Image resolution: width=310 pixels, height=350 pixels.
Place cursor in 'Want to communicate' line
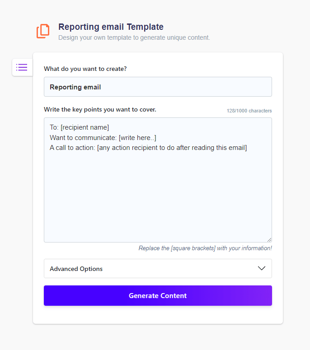(x=103, y=138)
